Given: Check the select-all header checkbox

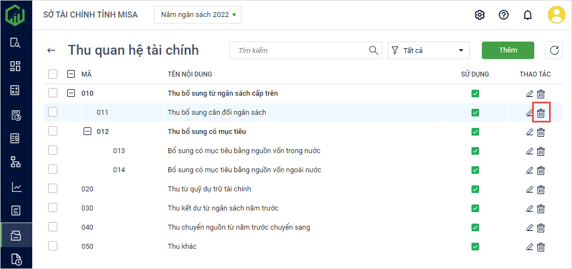Looking at the screenshot, I should point(52,74).
